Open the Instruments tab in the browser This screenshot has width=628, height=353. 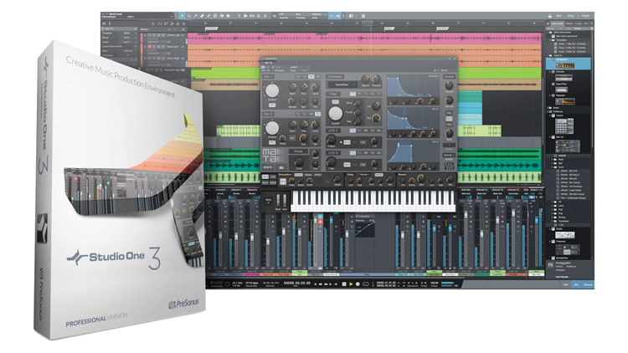557,23
